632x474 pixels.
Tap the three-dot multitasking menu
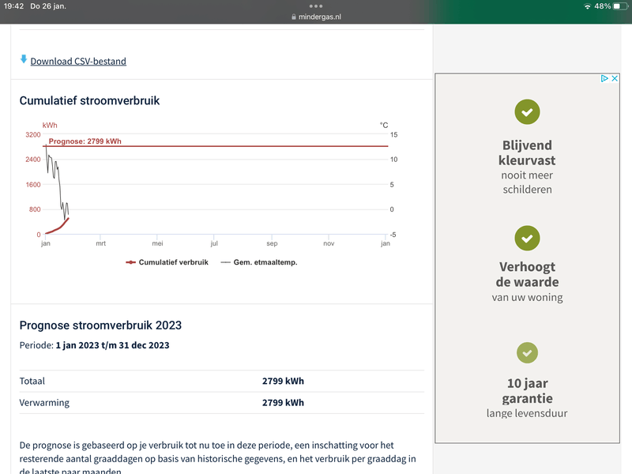(x=315, y=6)
